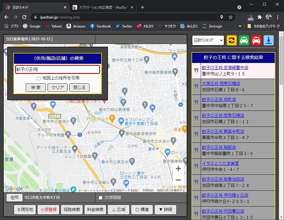Viewport: 284px width, 220px height.
Task: Click the browser address bar URL
Action: pyautogui.click(x=60, y=17)
